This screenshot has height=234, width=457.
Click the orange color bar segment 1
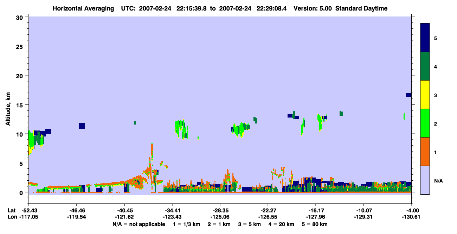pos(425,152)
